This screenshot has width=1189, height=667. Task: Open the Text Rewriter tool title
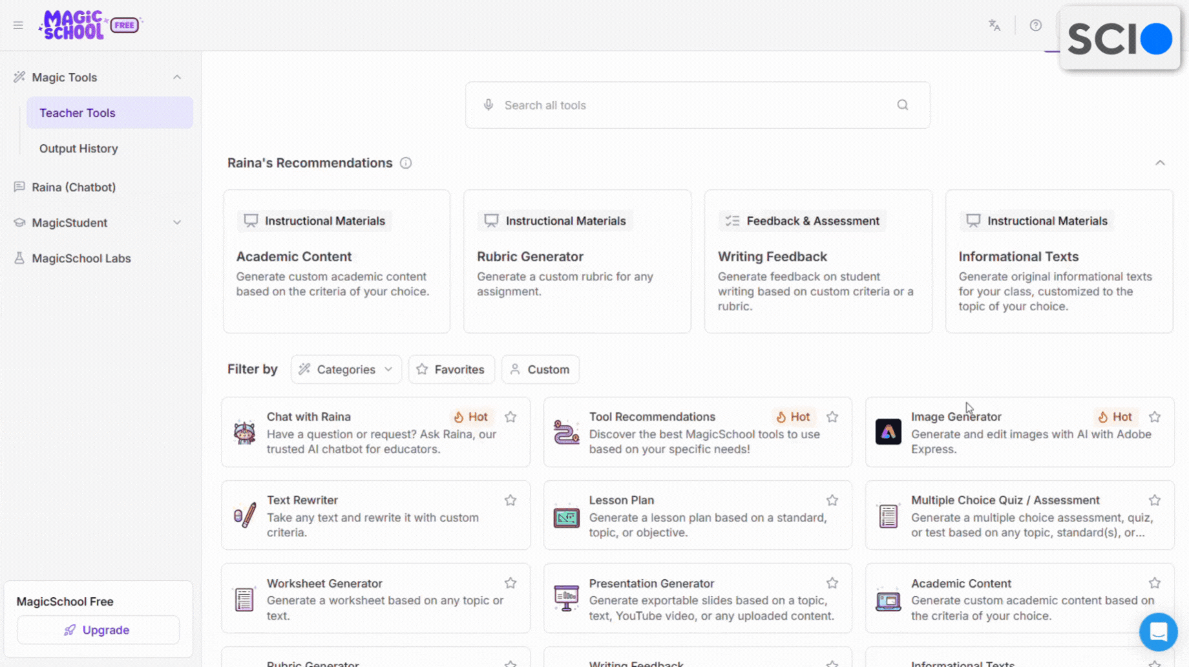302,500
